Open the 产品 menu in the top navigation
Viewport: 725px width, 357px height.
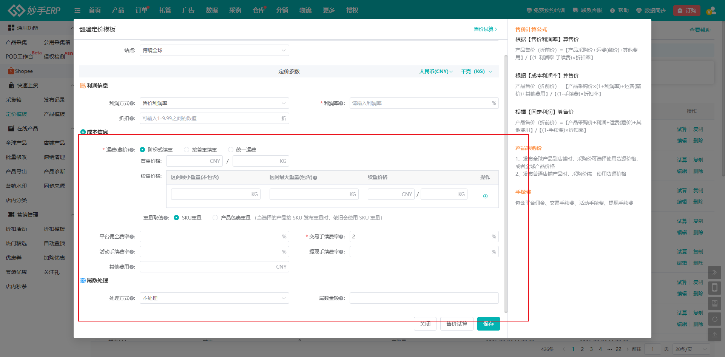click(118, 11)
